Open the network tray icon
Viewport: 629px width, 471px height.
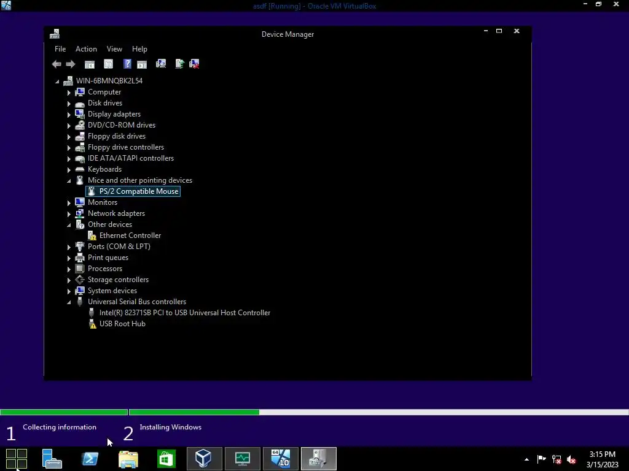tap(557, 459)
